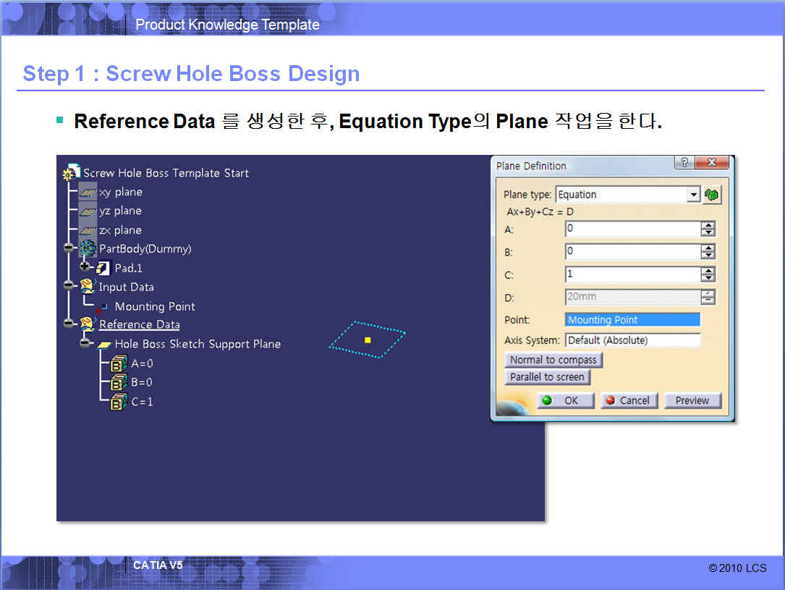Click the green icon beside Plane type

(x=713, y=195)
